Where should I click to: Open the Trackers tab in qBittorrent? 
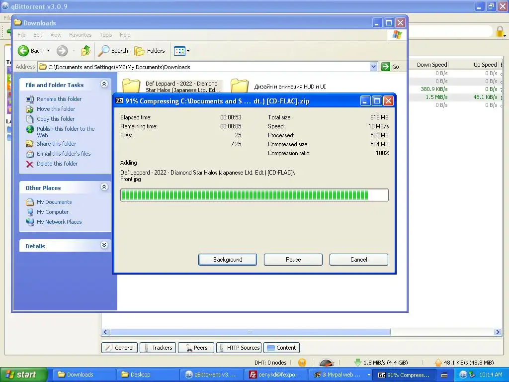pyautogui.click(x=158, y=348)
